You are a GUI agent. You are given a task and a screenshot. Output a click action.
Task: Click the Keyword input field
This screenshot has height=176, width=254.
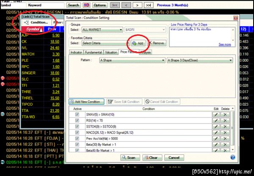point(46,5)
